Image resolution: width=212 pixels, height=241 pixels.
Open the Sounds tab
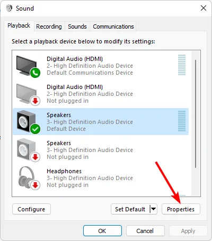77,26
